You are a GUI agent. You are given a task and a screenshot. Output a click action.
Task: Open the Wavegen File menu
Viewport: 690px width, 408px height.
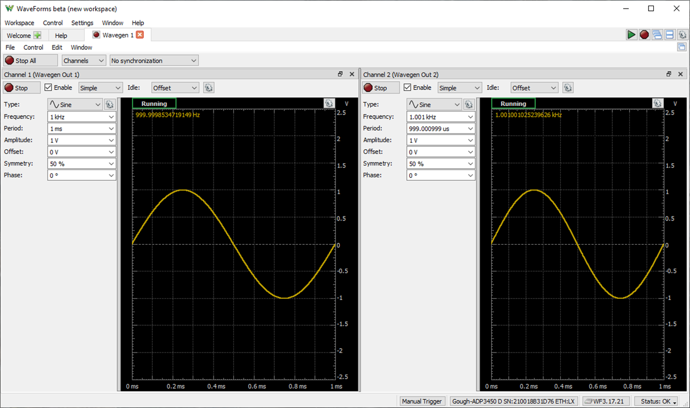coord(10,48)
